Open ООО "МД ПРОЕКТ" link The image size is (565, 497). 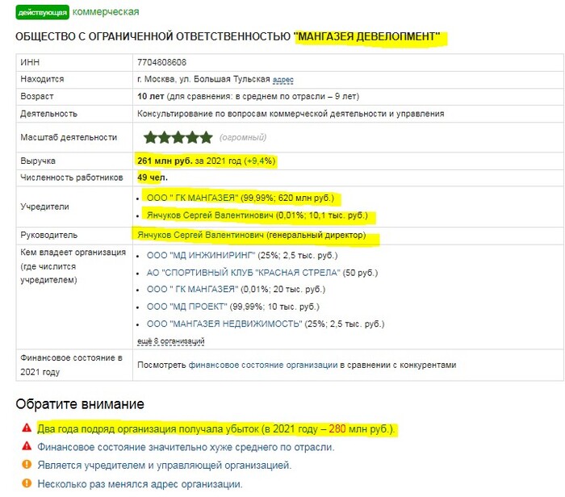(x=186, y=307)
